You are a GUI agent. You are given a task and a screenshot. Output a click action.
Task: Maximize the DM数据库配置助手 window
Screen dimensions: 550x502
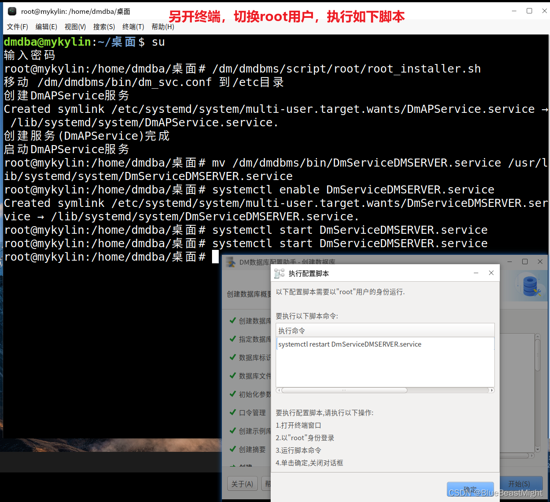[525, 262]
